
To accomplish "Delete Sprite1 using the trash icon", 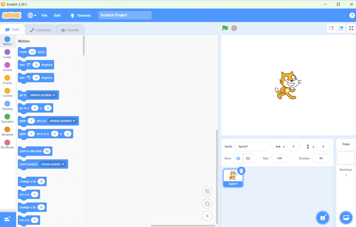I will [241, 171].
